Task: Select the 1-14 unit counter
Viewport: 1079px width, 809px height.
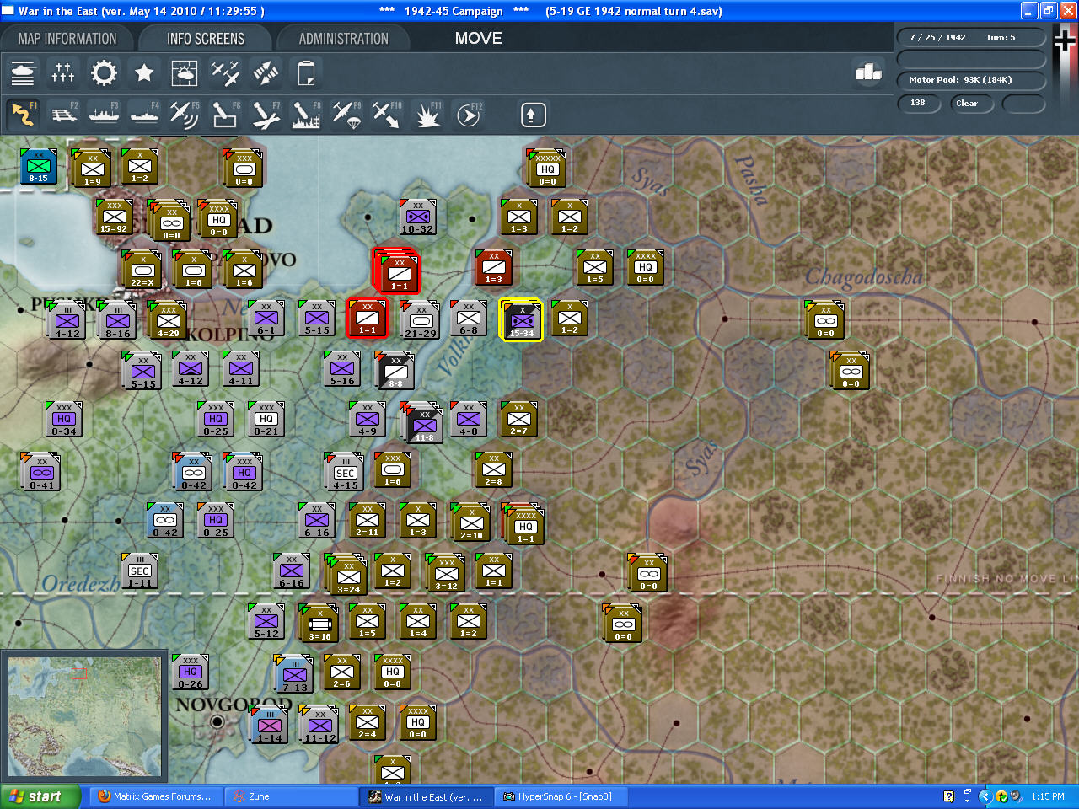Action: pos(269,725)
